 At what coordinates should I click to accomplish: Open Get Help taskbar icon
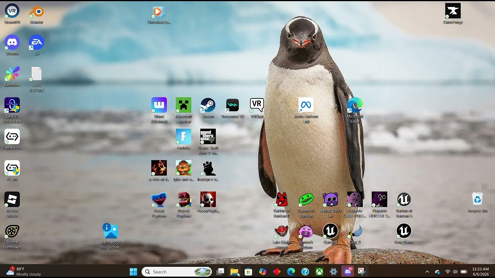[x=305, y=272]
